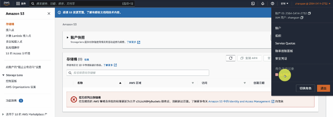Sort by access column arrow

coord(245,83)
